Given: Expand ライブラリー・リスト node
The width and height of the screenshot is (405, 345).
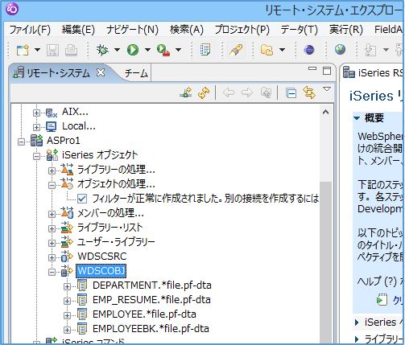Looking at the screenshot, I should (52, 228).
